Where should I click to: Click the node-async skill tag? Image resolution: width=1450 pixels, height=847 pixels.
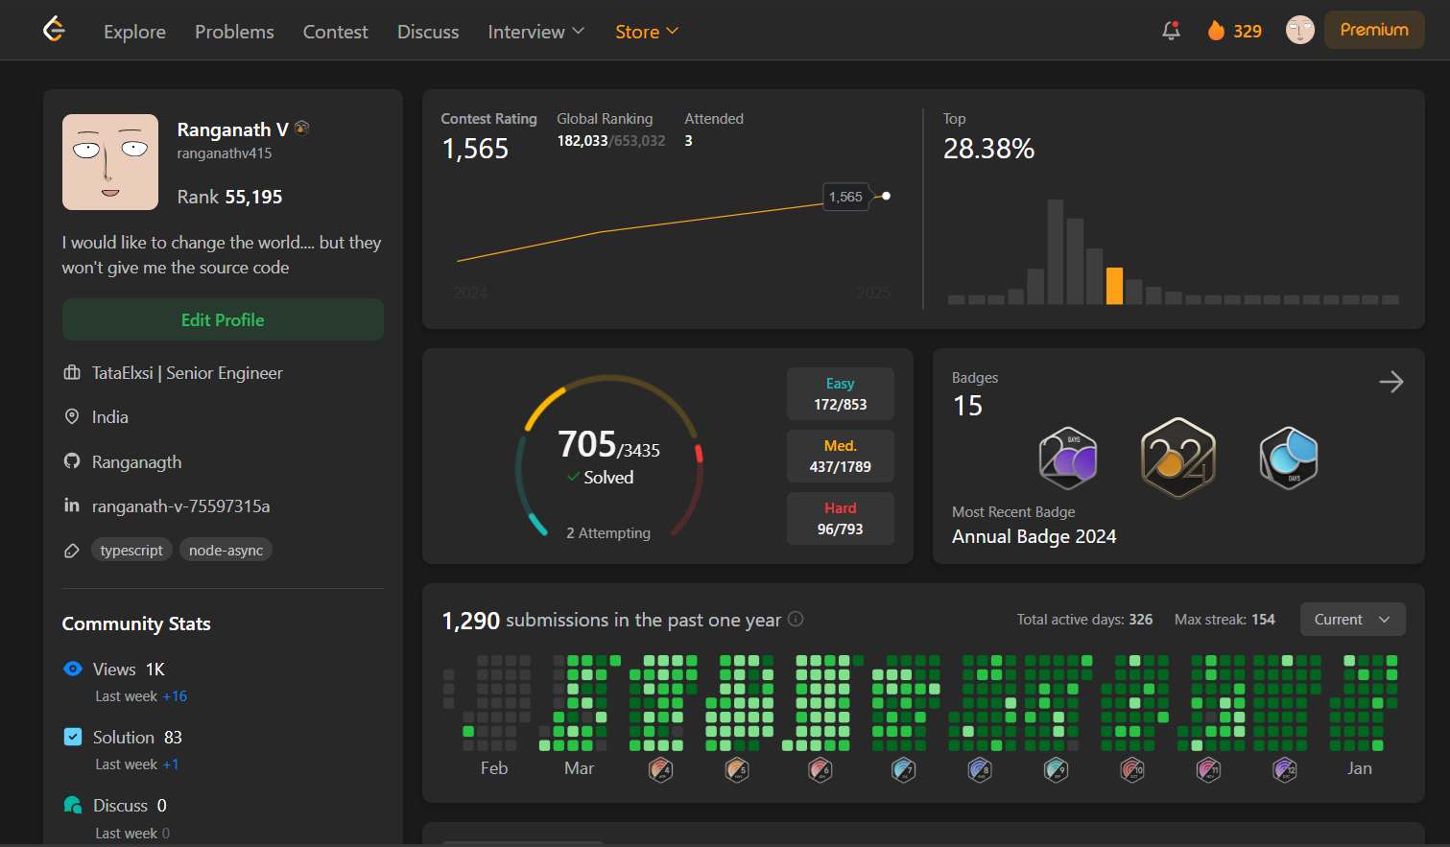pos(226,550)
